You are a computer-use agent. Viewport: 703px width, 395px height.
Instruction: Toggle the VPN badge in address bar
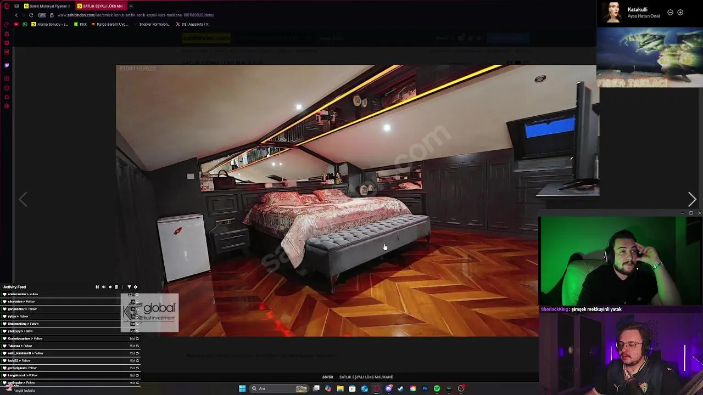pyautogui.click(x=42, y=15)
